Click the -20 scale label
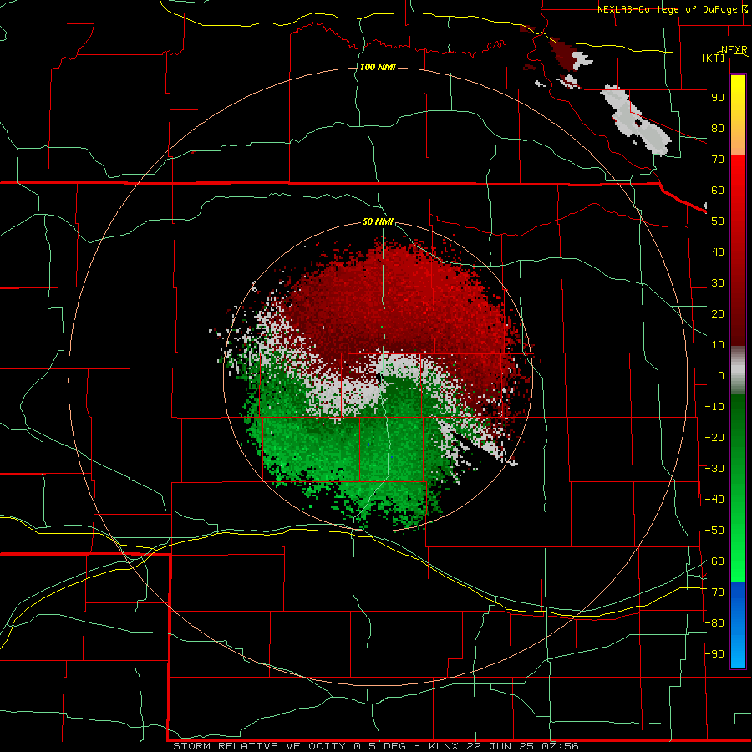The width and height of the screenshot is (752, 752). click(x=714, y=438)
